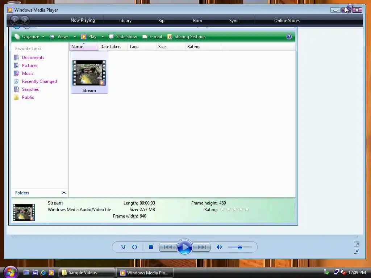Click the Public folder icon
Image resolution: width=371 pixels, height=278 pixels.
click(x=16, y=97)
